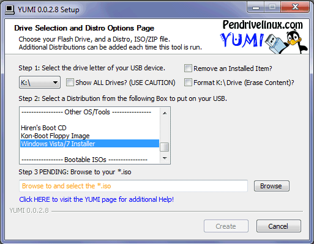Click the Pendrivelinux.com logo text
This screenshot has height=244, width=314.
(x=263, y=25)
